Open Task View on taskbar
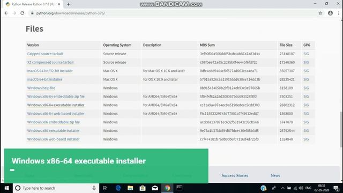The height and width of the screenshot is (193, 343). [x=105, y=188]
